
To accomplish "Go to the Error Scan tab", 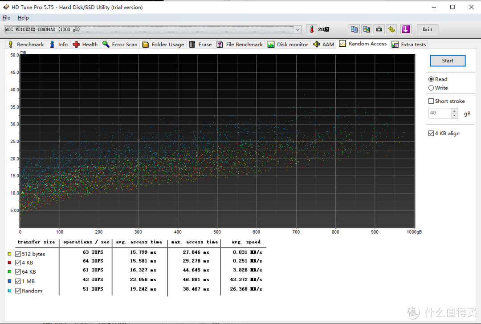I will [120, 45].
